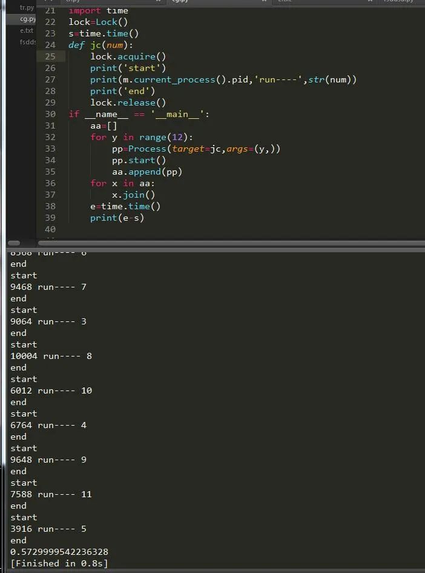Place cursor on lock.acquire() line
The image size is (425, 573).
[128, 56]
